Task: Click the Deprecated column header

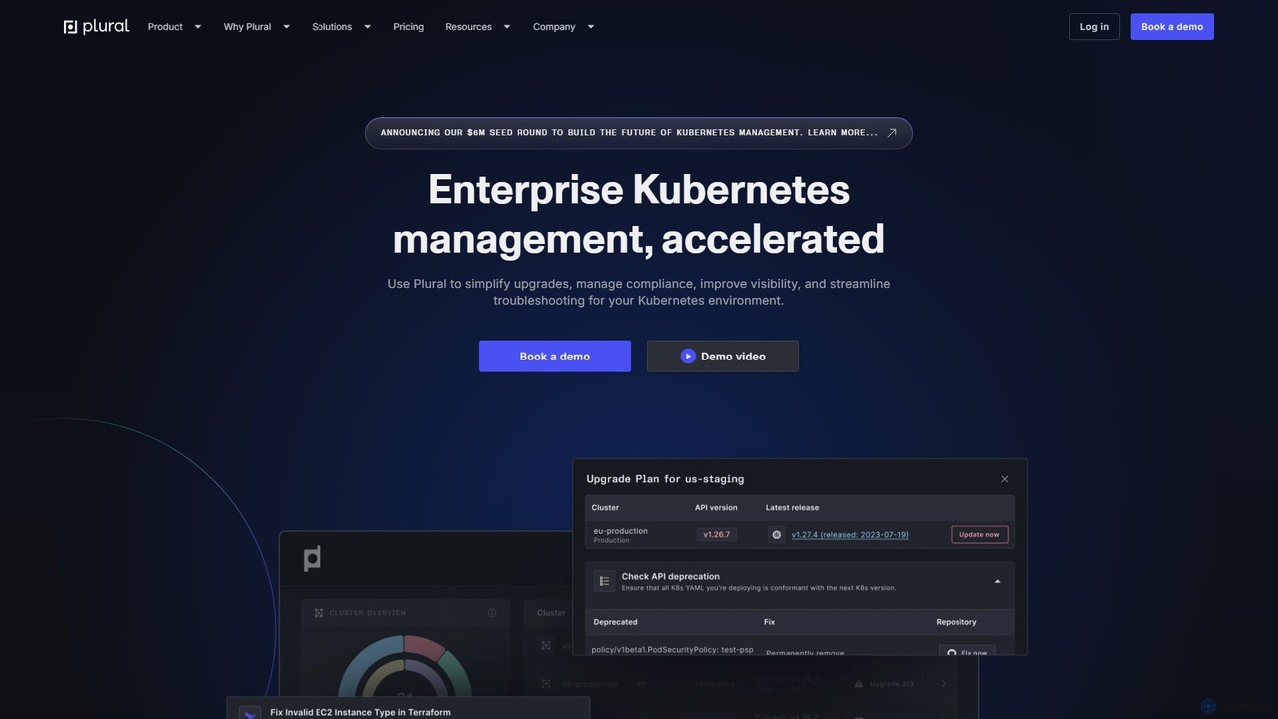Action: point(615,622)
